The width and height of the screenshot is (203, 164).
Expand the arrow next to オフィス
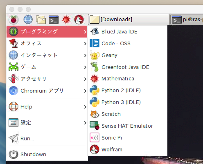coord(85,44)
